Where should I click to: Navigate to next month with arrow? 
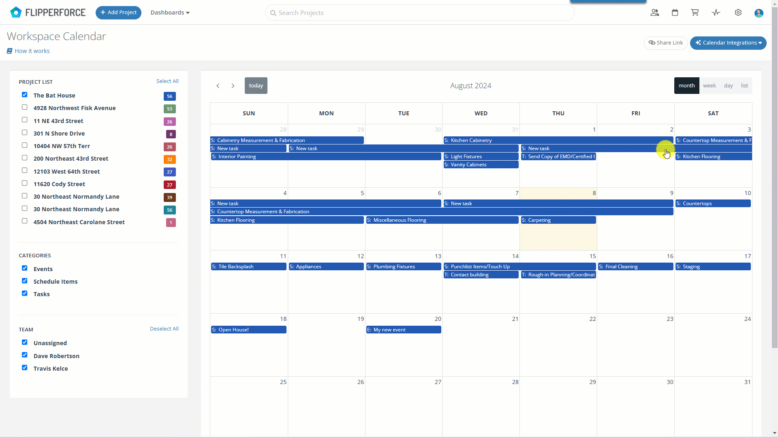[x=233, y=85]
